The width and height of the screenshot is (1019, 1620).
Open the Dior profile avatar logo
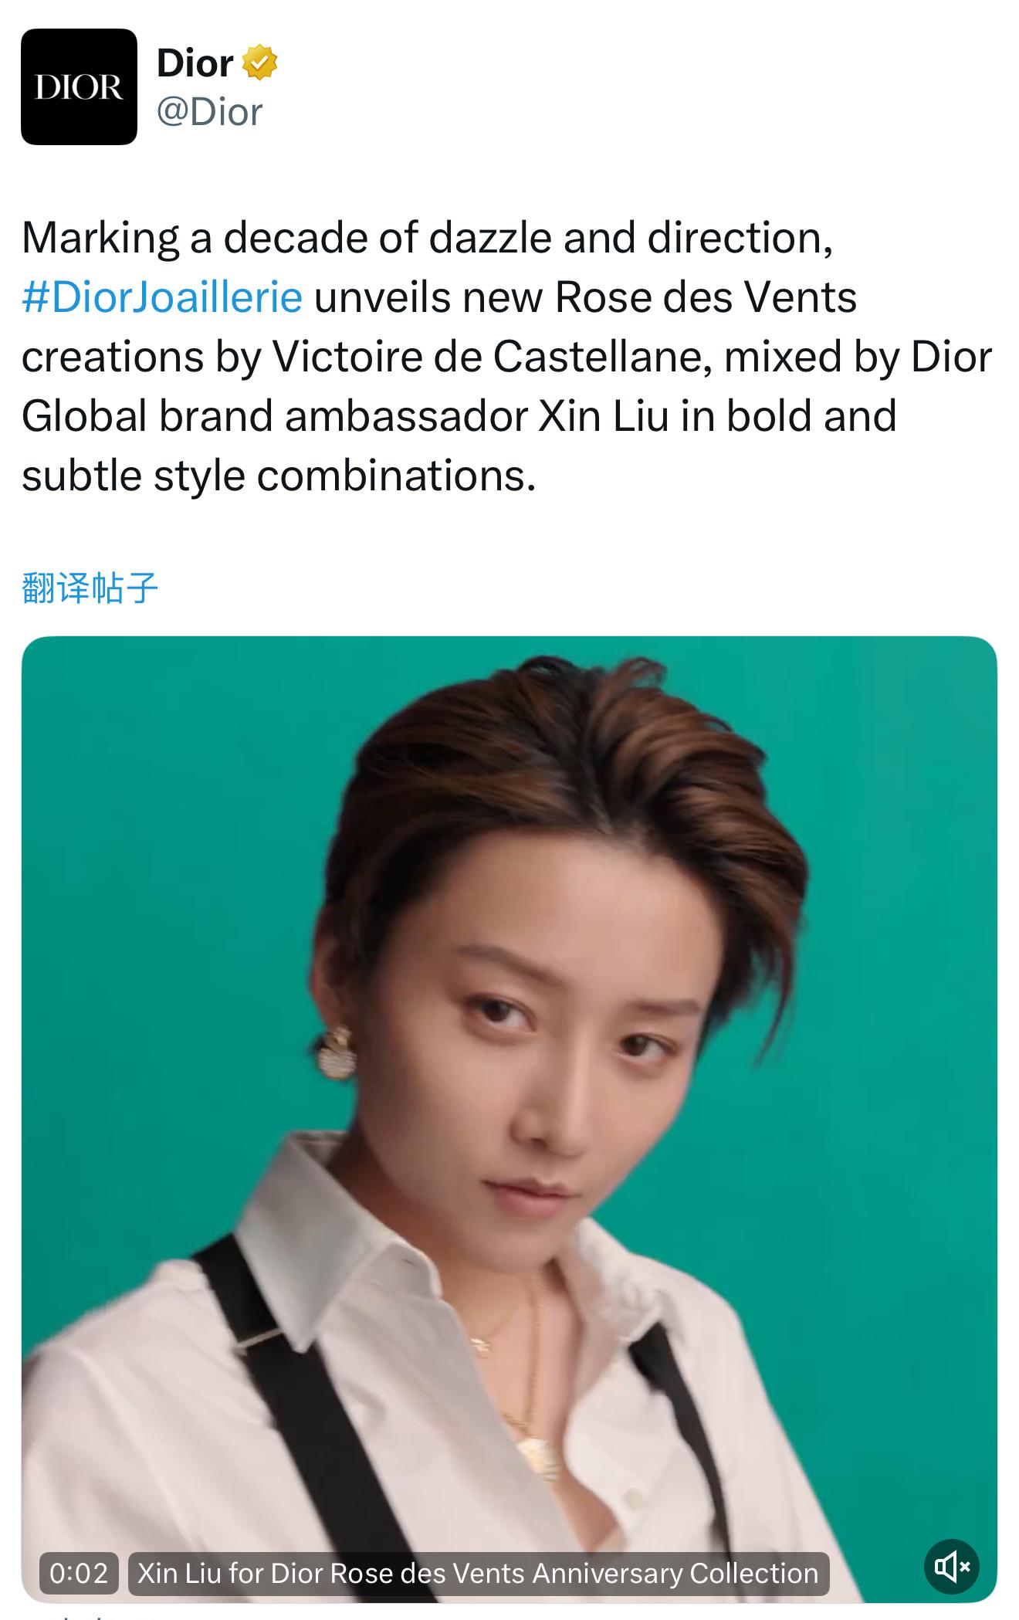79,86
